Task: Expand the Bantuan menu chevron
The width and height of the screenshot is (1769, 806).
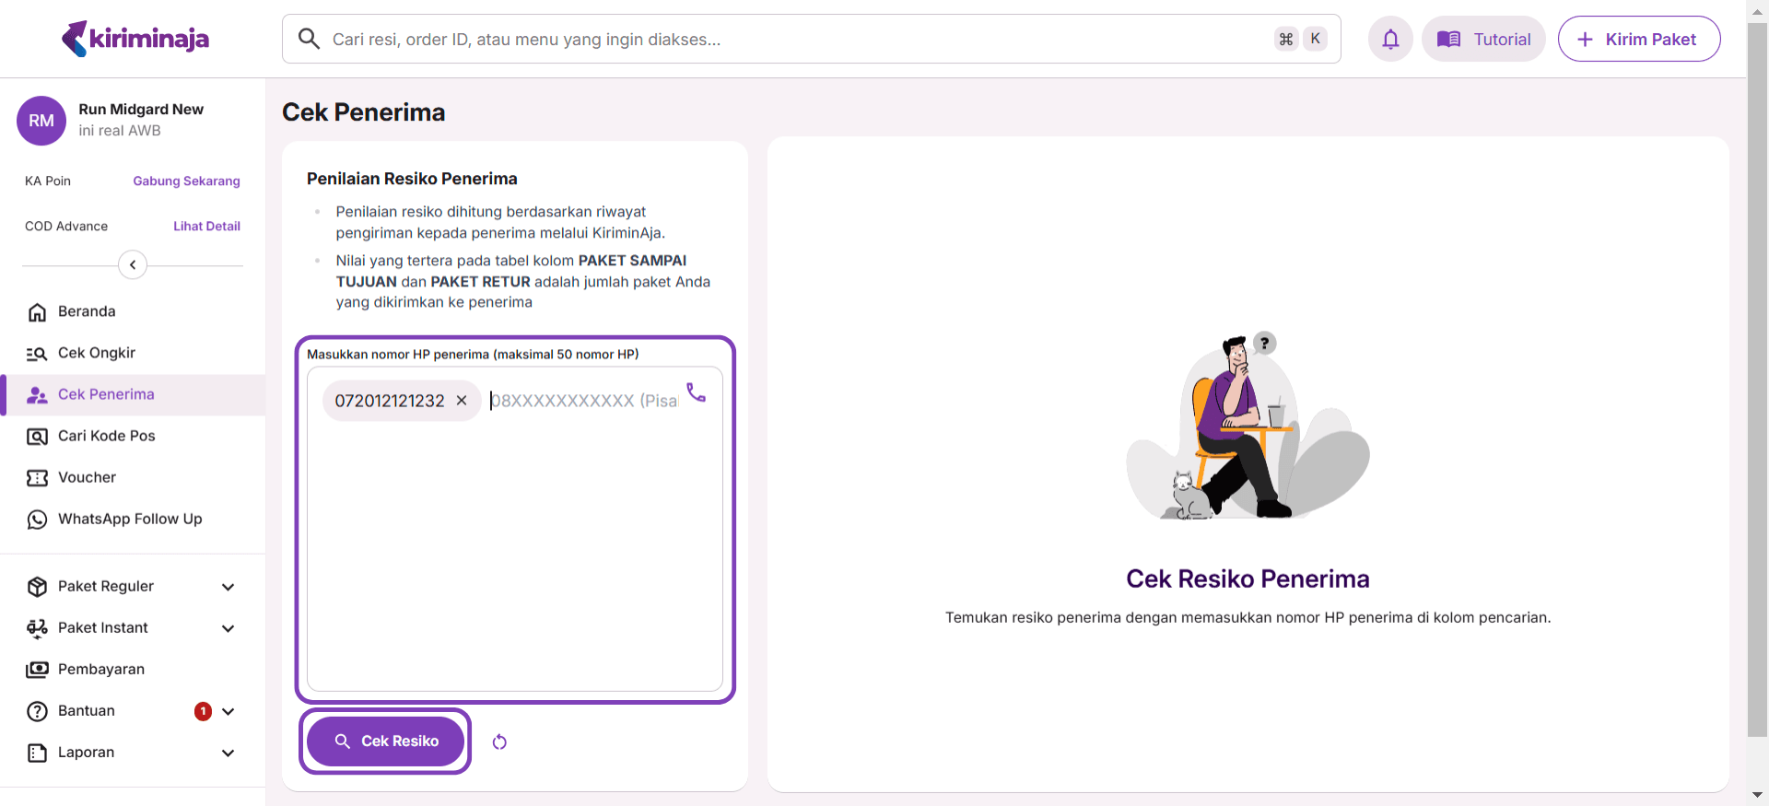Action: pyautogui.click(x=228, y=711)
